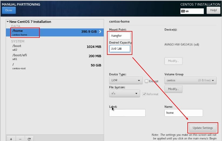This screenshot has width=222, height=141.
Task: Click the reload storage configuration icon
Action: [x=29, y=139]
